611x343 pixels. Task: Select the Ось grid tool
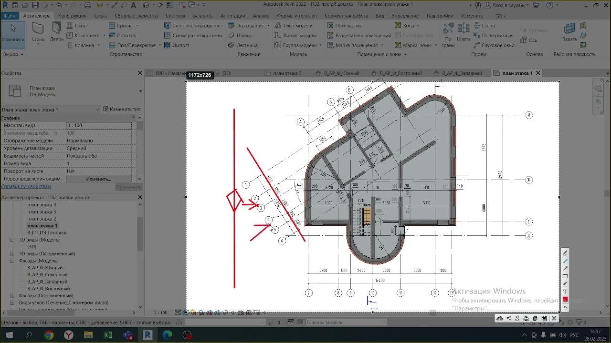528,40
